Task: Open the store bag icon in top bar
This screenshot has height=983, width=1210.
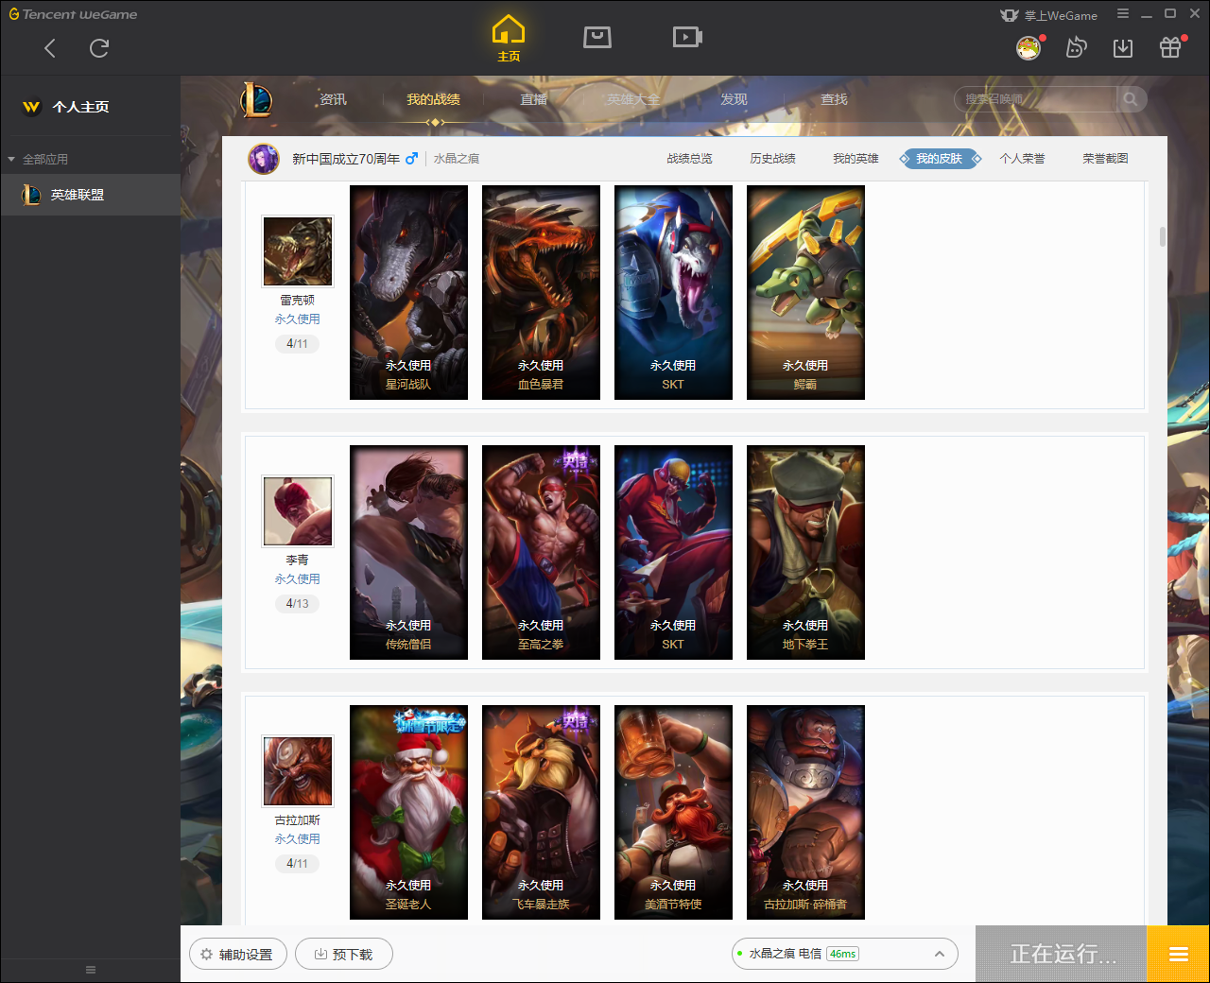Action: click(597, 37)
